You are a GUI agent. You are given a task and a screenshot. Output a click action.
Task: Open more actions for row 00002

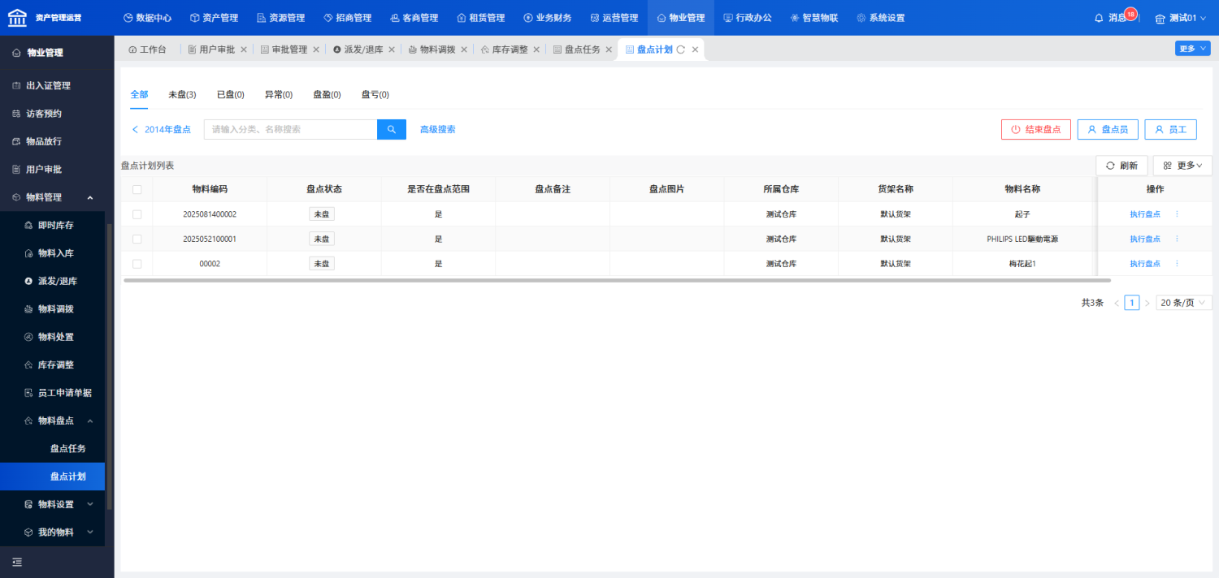coord(1177,264)
